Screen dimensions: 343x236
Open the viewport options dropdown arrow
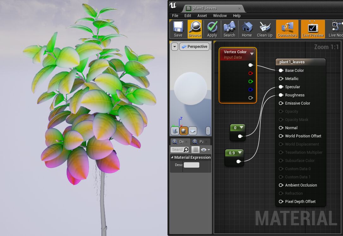pos(174,46)
